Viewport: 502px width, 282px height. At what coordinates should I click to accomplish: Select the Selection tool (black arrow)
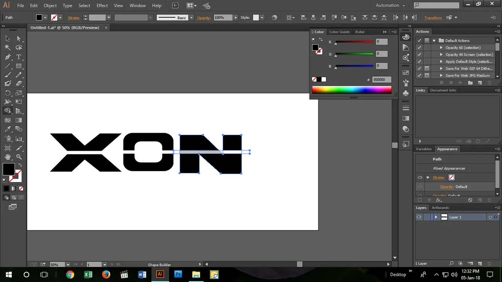tap(7, 38)
